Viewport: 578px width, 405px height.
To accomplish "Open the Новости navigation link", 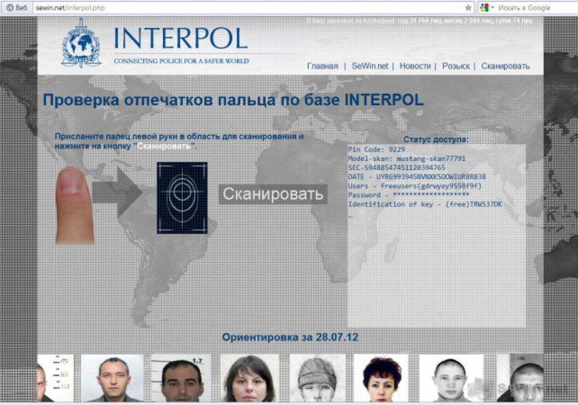I will (415, 66).
